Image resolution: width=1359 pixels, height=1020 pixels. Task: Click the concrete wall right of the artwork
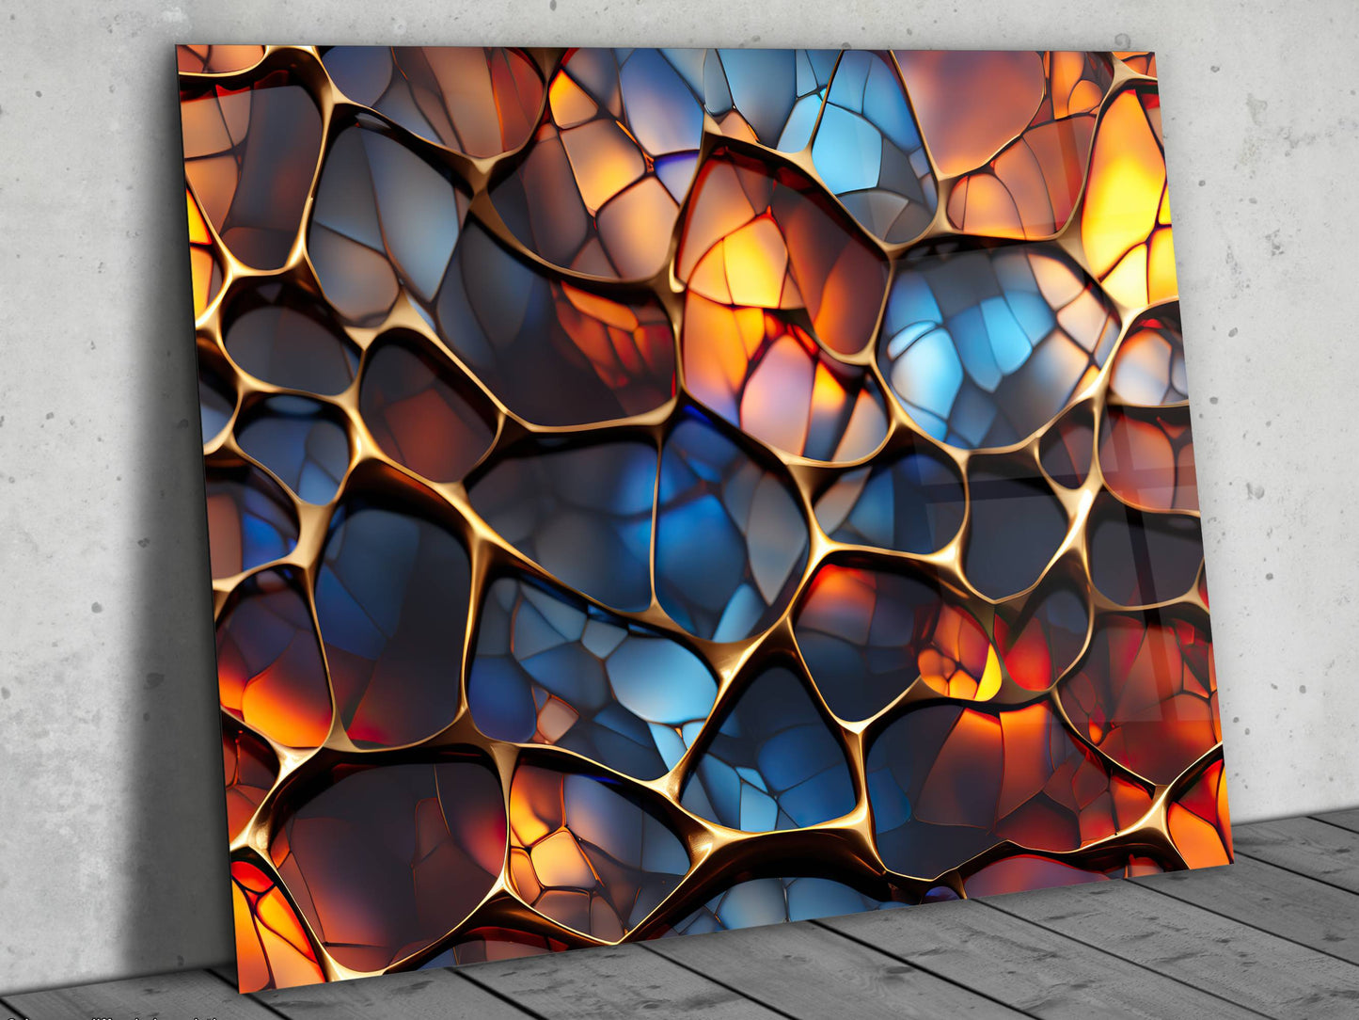point(1288,376)
